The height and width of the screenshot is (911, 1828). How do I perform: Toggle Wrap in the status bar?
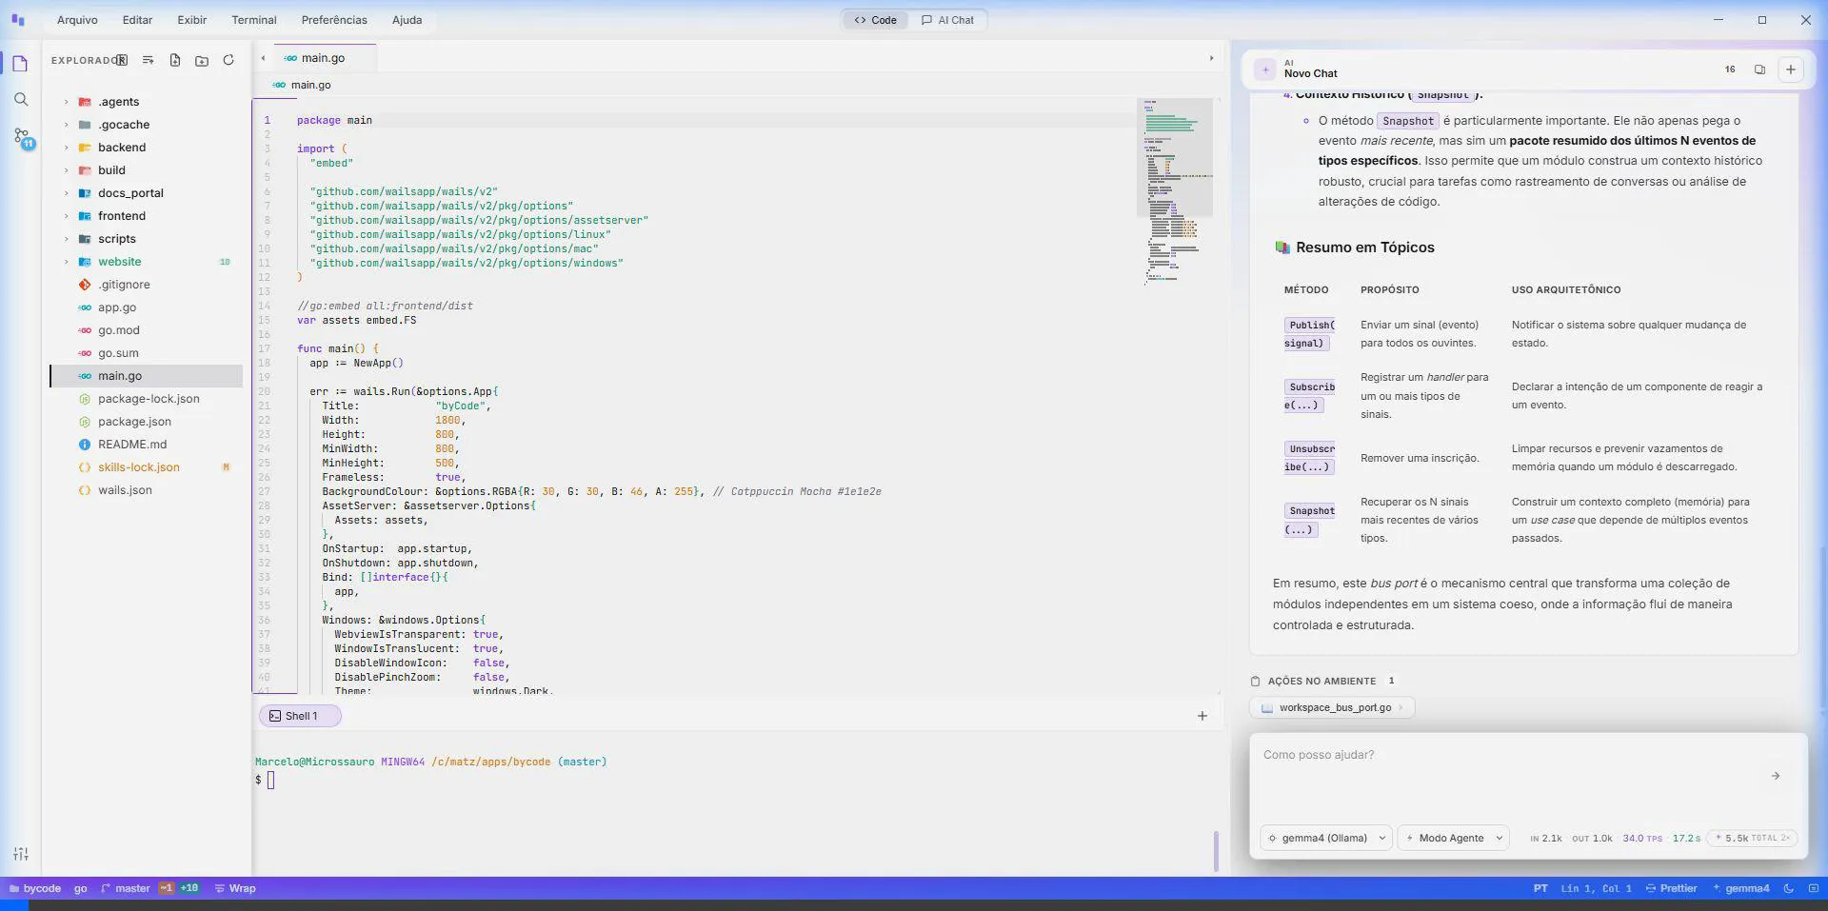235,888
